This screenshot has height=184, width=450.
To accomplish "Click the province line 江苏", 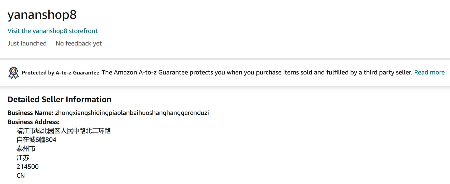I will [x=23, y=158].
